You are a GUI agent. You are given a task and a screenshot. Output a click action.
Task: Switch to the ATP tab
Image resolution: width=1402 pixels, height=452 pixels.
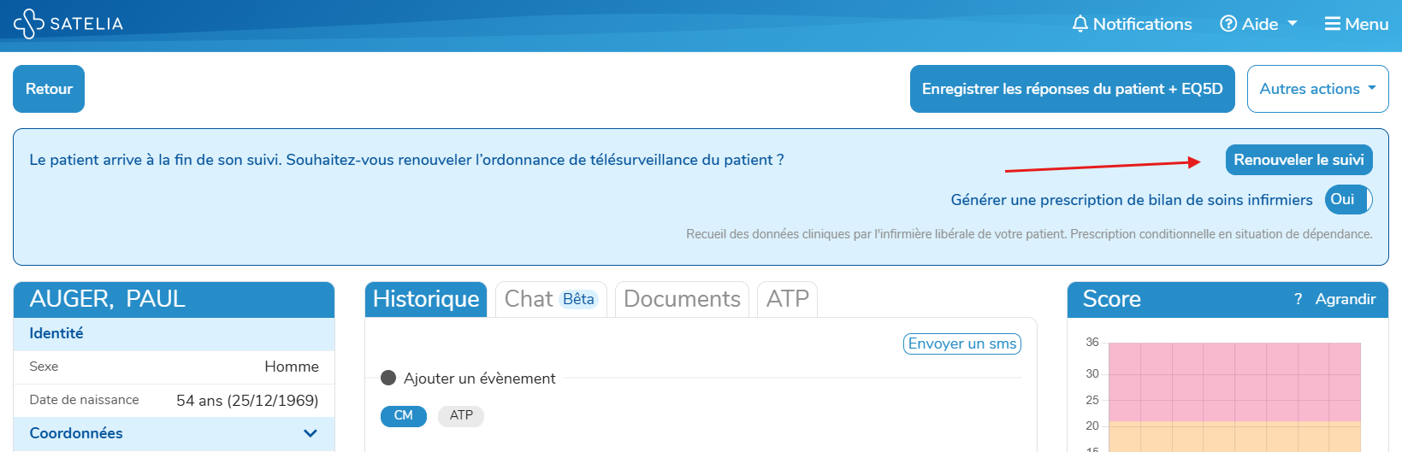pyautogui.click(x=787, y=299)
